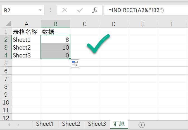This screenshot has height=130, width=188.
Task: Open the Auto Fill Options icon
Action: click(x=75, y=64)
